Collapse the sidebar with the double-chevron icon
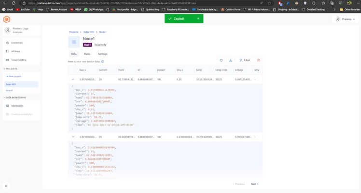Screen dimensions: 361x193 [6, 186]
